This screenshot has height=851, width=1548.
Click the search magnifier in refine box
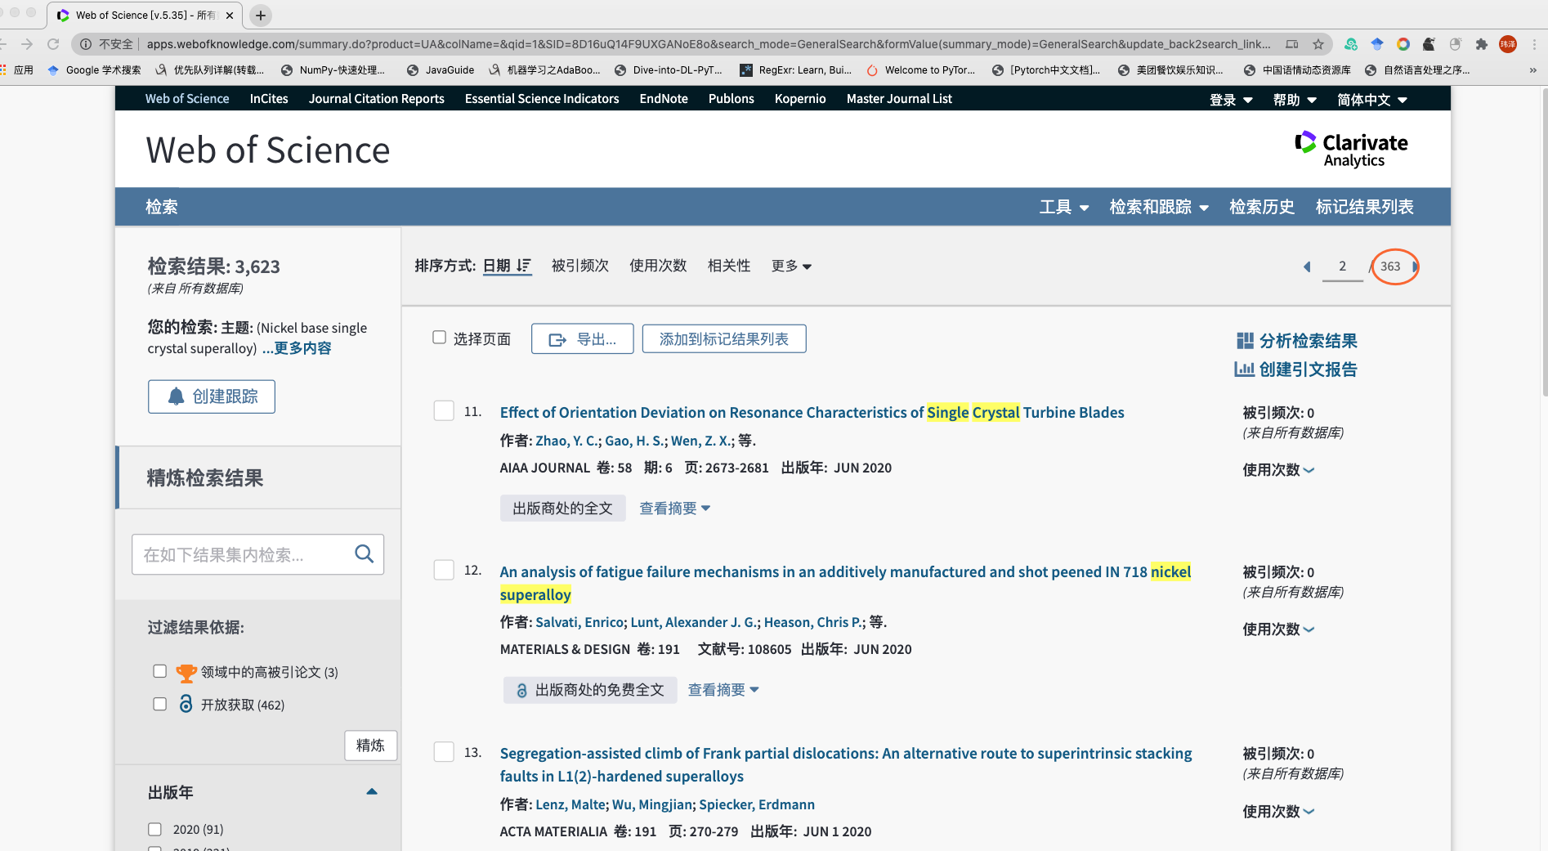tap(365, 554)
